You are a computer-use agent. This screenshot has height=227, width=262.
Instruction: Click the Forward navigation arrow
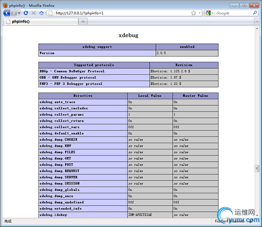[x=14, y=13]
